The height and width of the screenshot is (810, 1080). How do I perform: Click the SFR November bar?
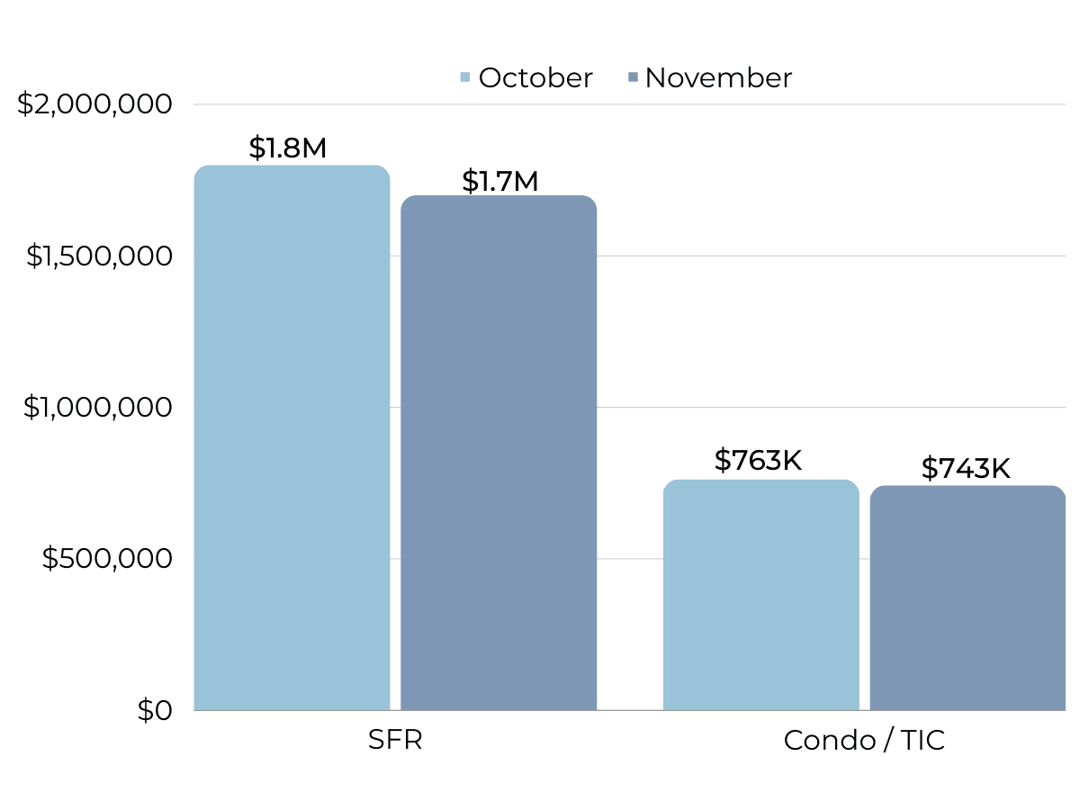pyautogui.click(x=499, y=453)
